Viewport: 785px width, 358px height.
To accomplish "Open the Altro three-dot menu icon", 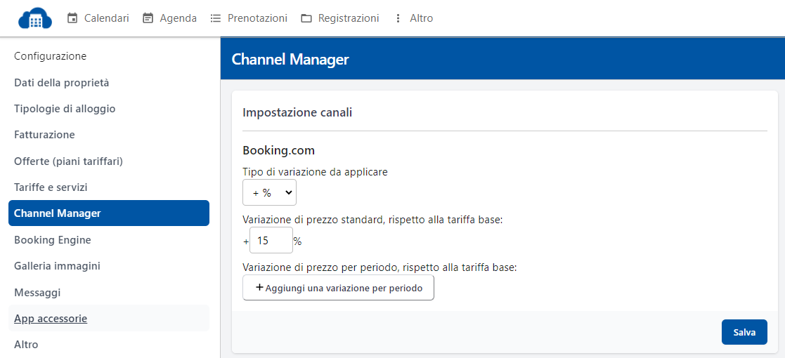I will (x=398, y=18).
